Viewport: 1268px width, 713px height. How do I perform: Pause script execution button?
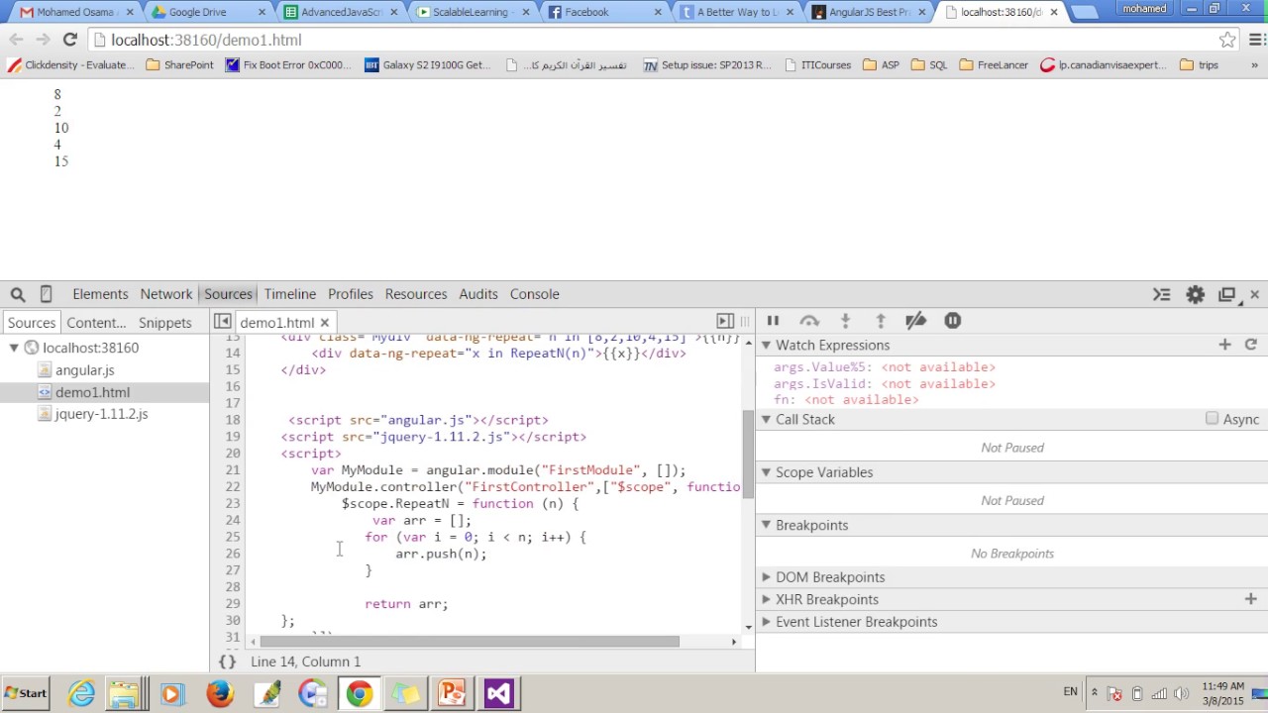(773, 321)
